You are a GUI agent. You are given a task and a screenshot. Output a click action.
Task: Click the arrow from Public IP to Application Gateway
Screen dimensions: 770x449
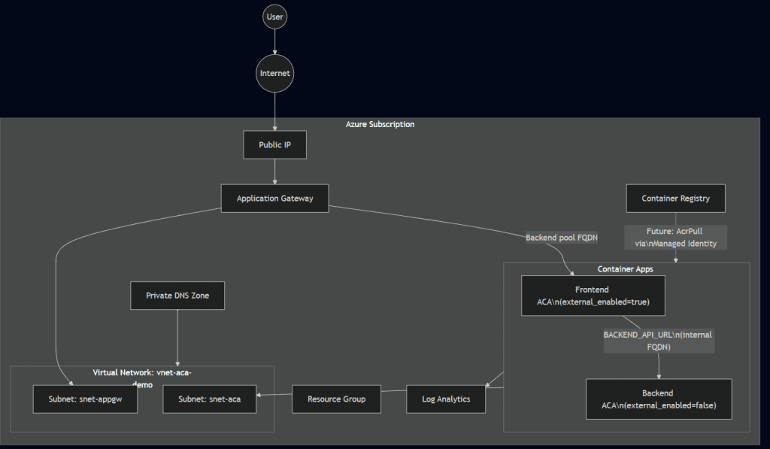coord(275,171)
